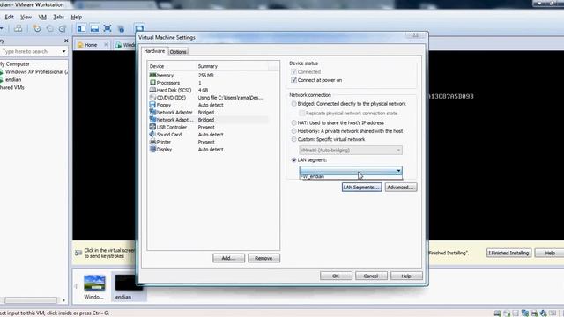Click the Home tab house icon
The height and width of the screenshot is (317, 564).
pyautogui.click(x=80, y=45)
